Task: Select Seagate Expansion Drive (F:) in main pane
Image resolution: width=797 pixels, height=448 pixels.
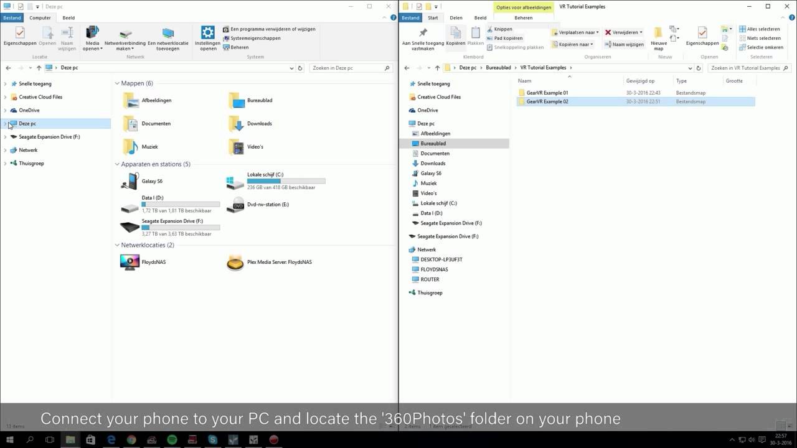Action: pyautogui.click(x=171, y=227)
